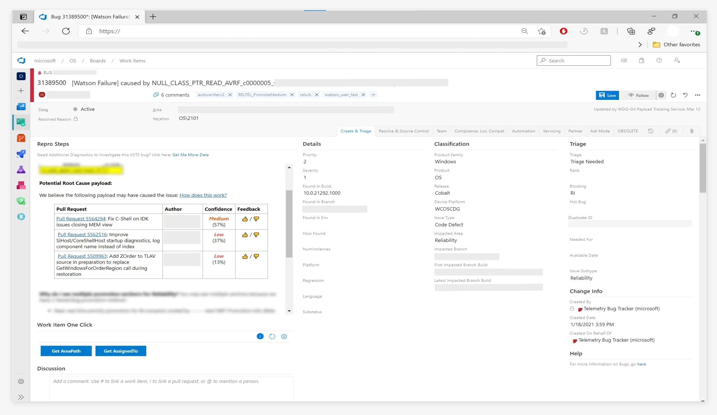Viewport: 717px width, 415px height.
Task: Open the Other favorites folder
Action: point(676,45)
